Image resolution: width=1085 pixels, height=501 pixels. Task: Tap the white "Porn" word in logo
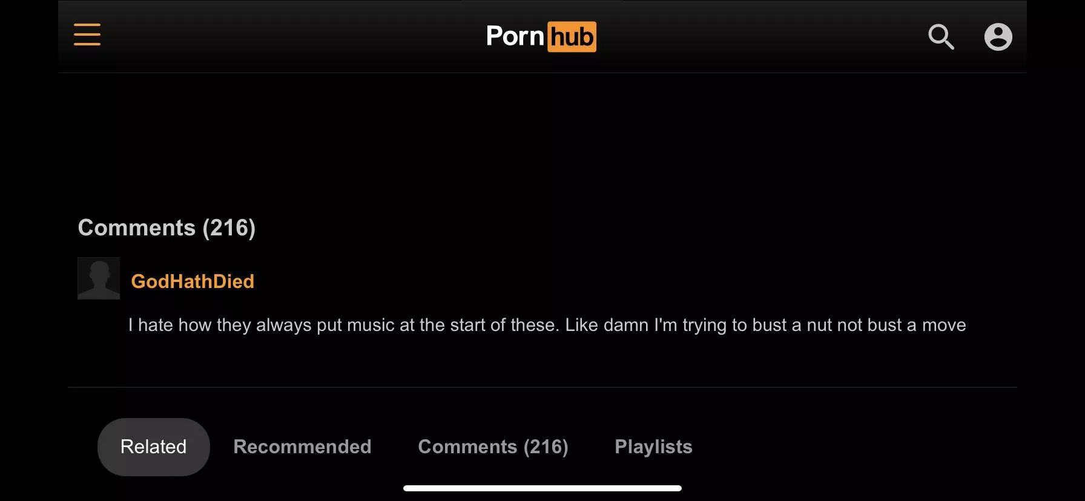(515, 37)
